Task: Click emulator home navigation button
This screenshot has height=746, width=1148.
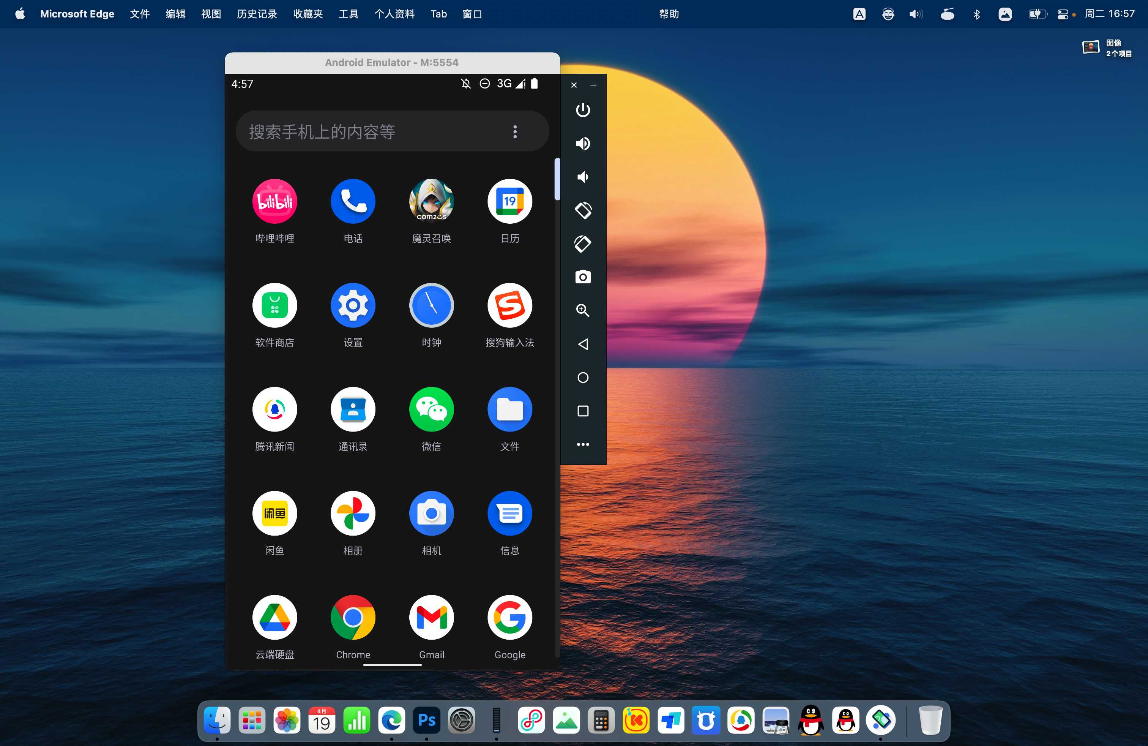Action: coord(583,377)
